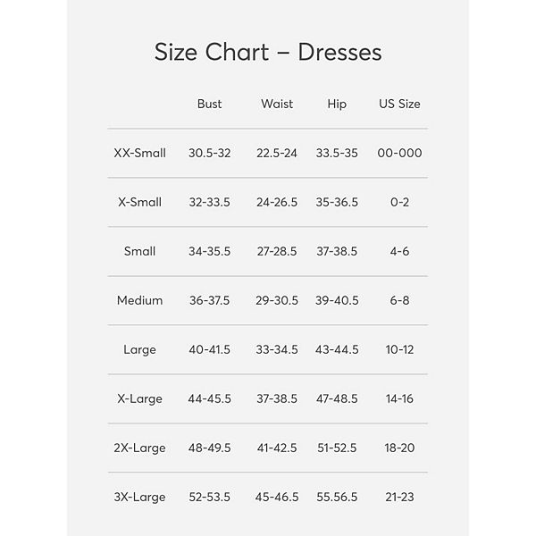The image size is (536, 536).
Task: Click the XX-Small US size 00-000
Action: tap(399, 154)
